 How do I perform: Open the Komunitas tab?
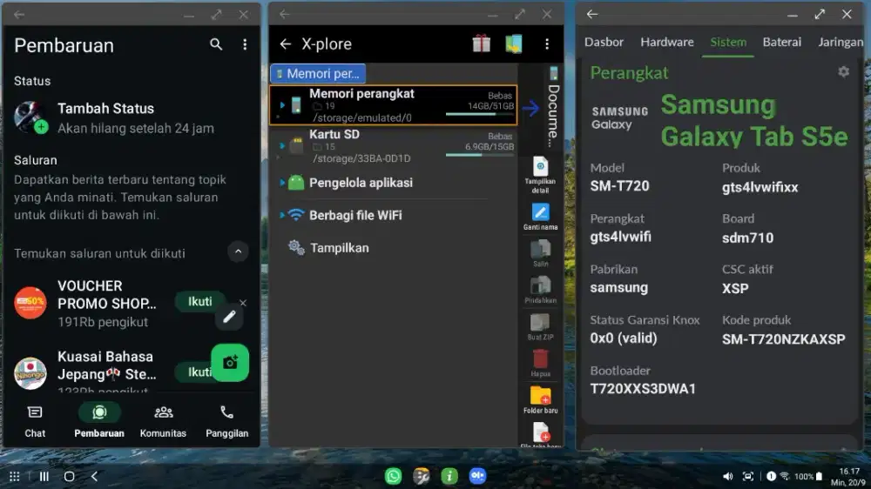click(164, 421)
